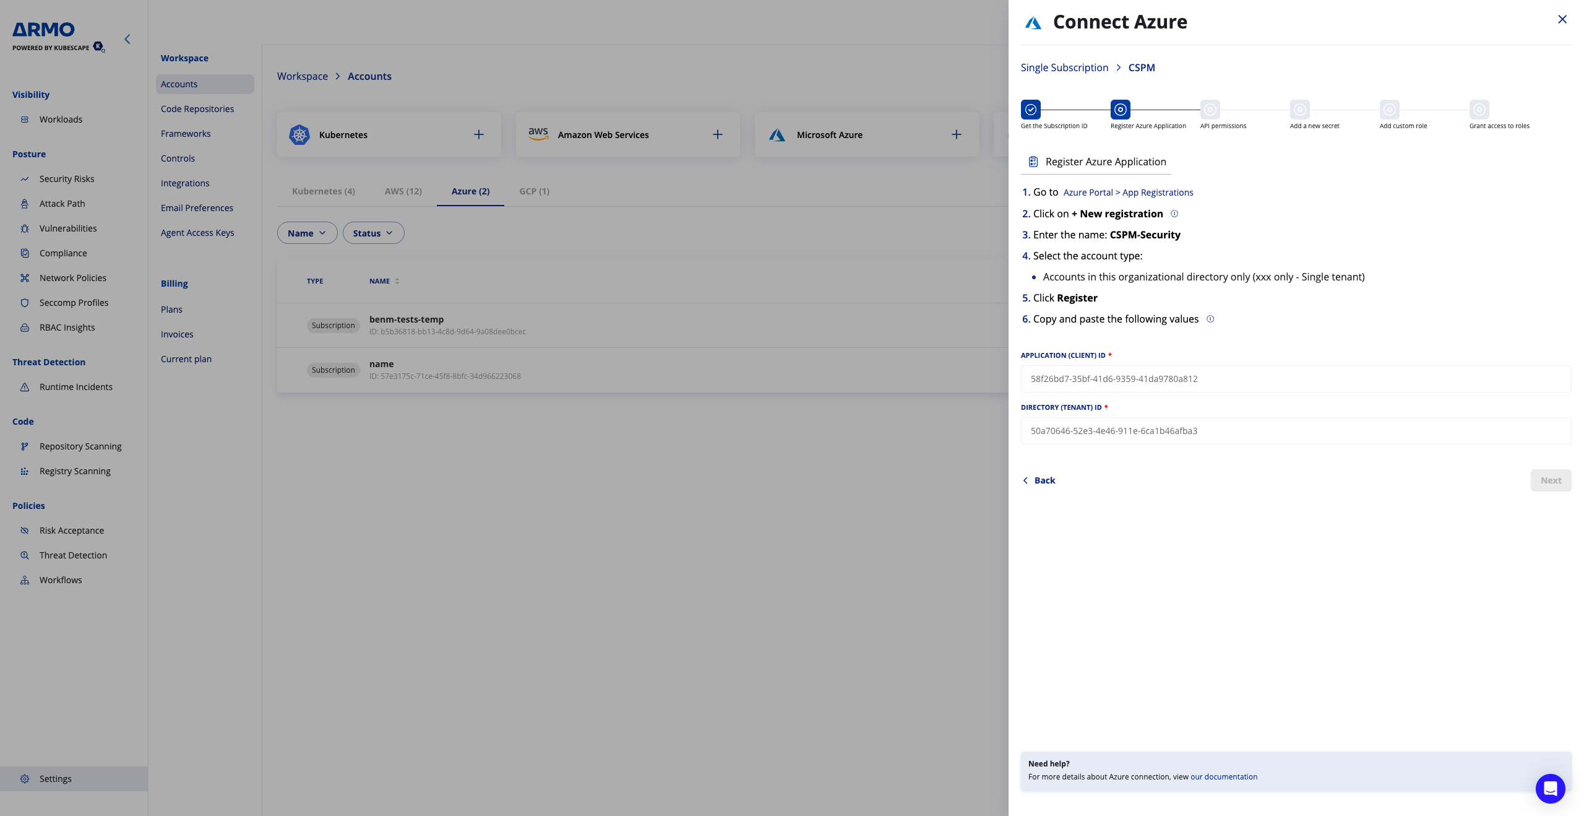The width and height of the screenshot is (1584, 816).
Task: Open the chat support bubble icon
Action: pyautogui.click(x=1550, y=788)
